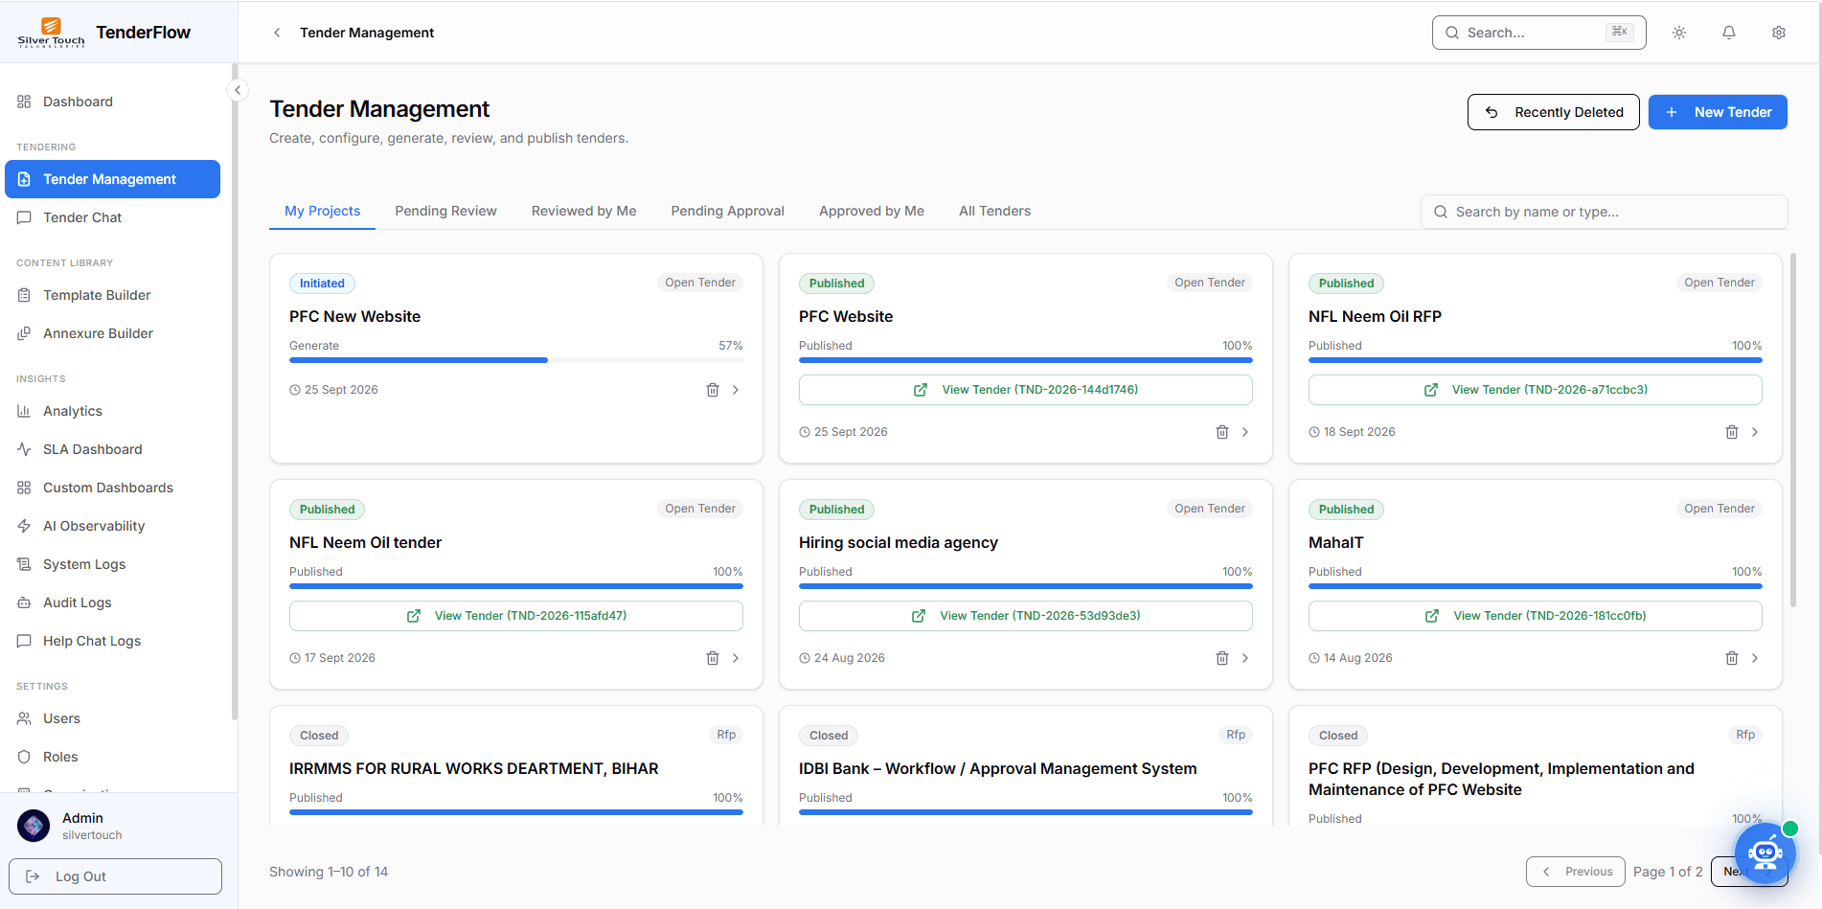
Task: Open the SLA Dashboard
Action: pyautogui.click(x=113, y=449)
